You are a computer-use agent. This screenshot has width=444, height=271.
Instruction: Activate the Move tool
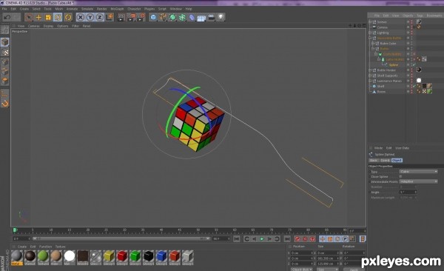38,17
